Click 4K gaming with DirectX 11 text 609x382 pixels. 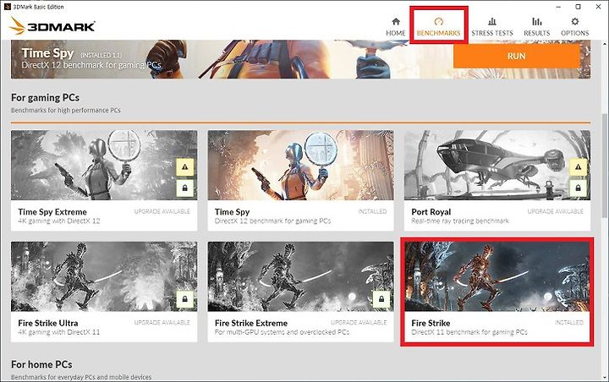(59, 332)
